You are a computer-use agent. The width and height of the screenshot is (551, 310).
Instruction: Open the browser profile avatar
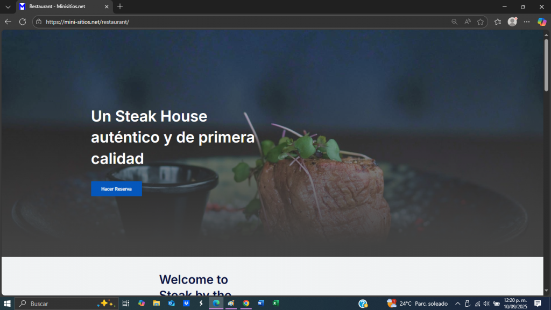(x=512, y=22)
